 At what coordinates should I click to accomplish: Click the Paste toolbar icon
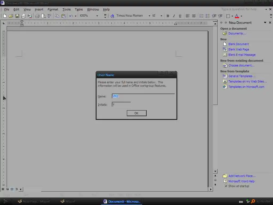point(63,16)
